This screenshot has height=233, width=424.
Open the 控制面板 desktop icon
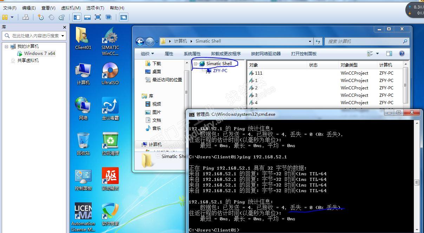(x=83, y=179)
